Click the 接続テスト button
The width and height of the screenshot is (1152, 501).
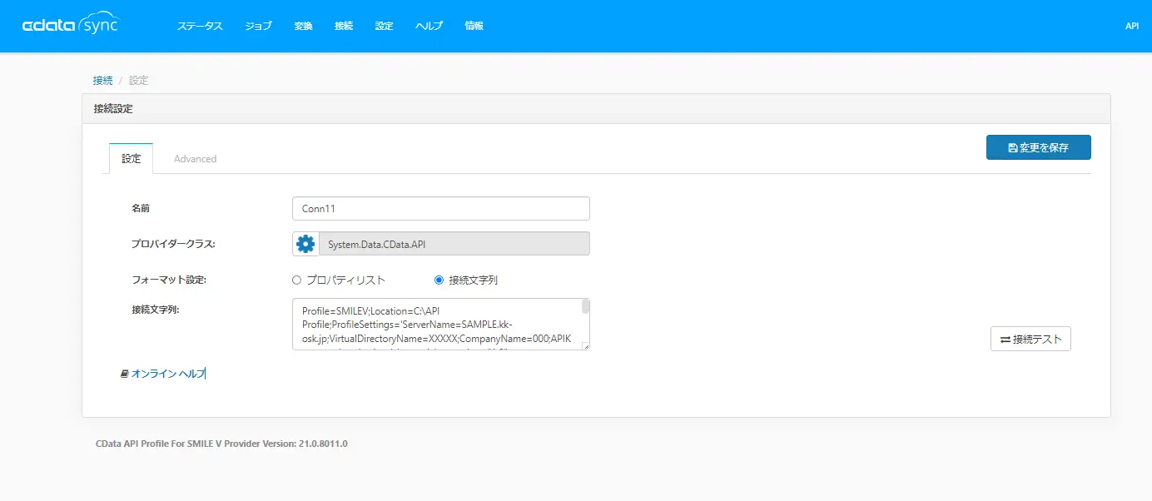coord(1030,340)
